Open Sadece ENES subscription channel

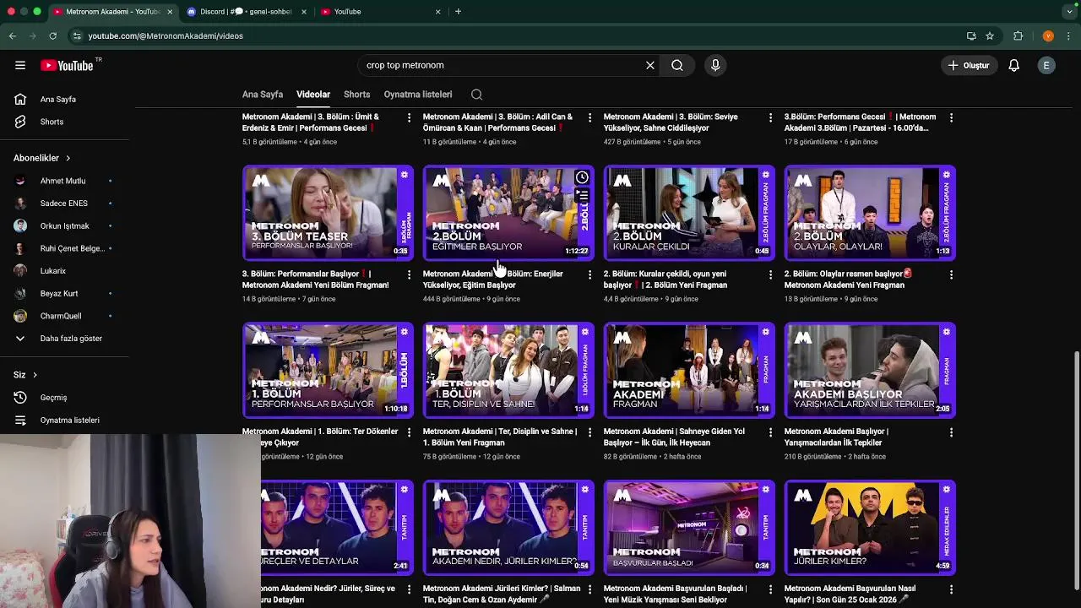coord(64,204)
